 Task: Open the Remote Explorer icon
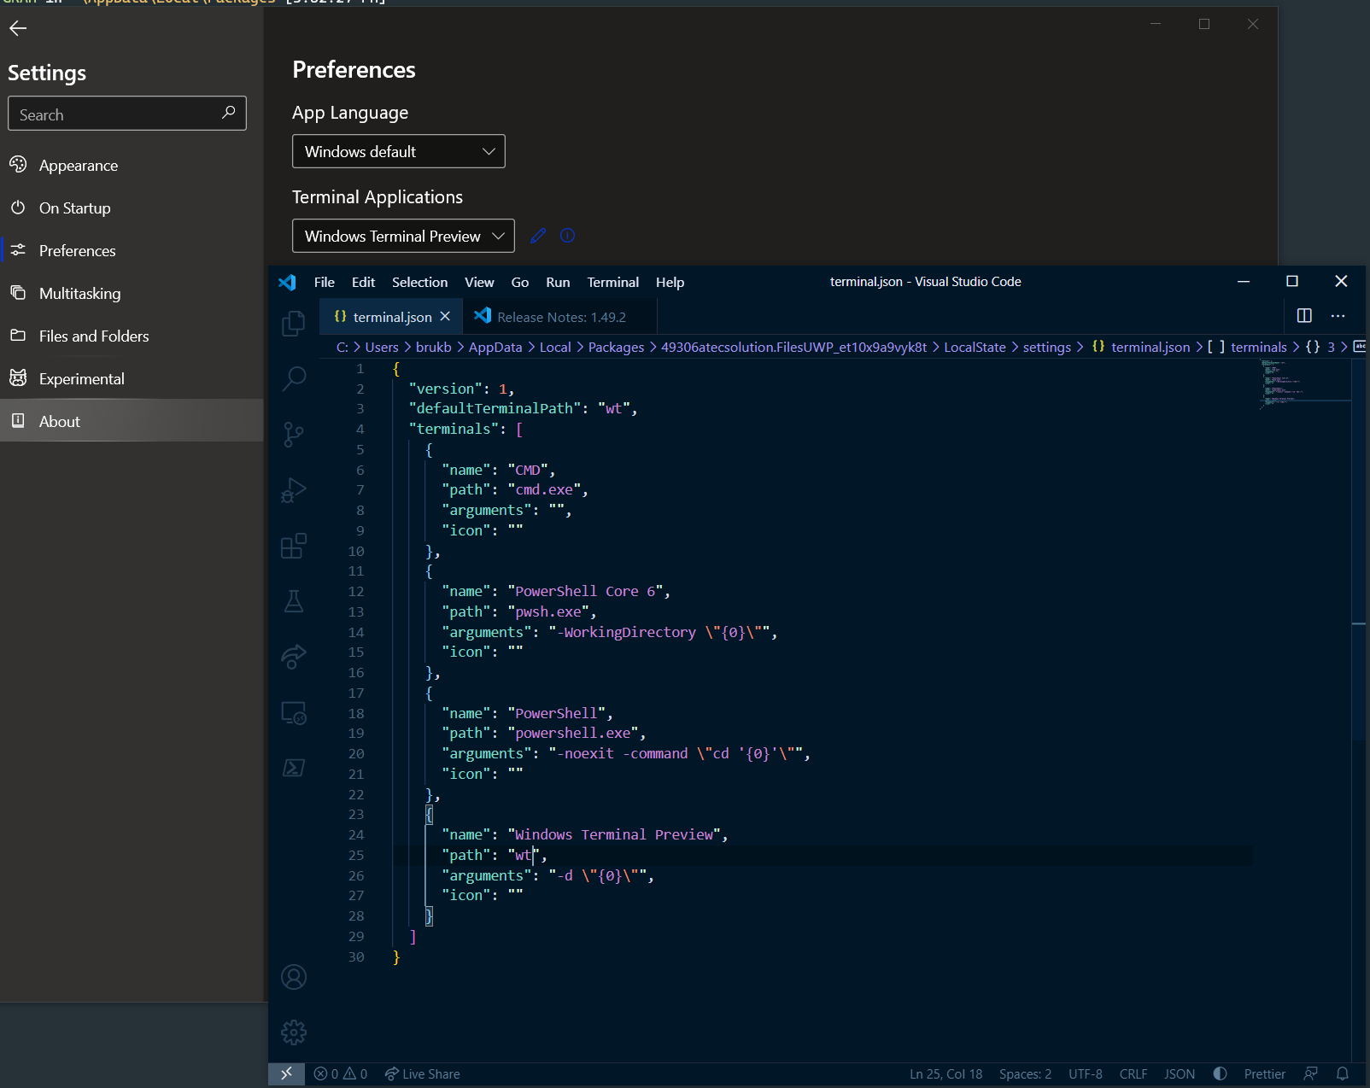coord(294,713)
